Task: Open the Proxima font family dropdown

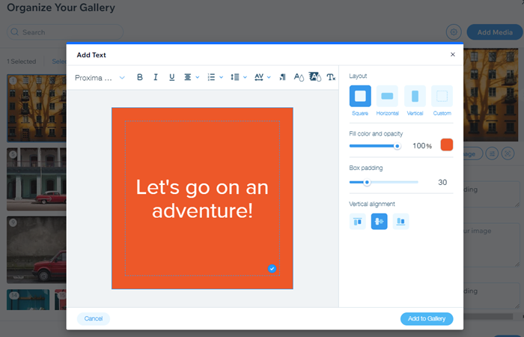Action: coord(100,78)
